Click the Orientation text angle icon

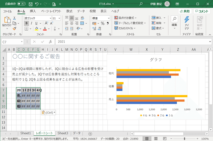click(78, 29)
